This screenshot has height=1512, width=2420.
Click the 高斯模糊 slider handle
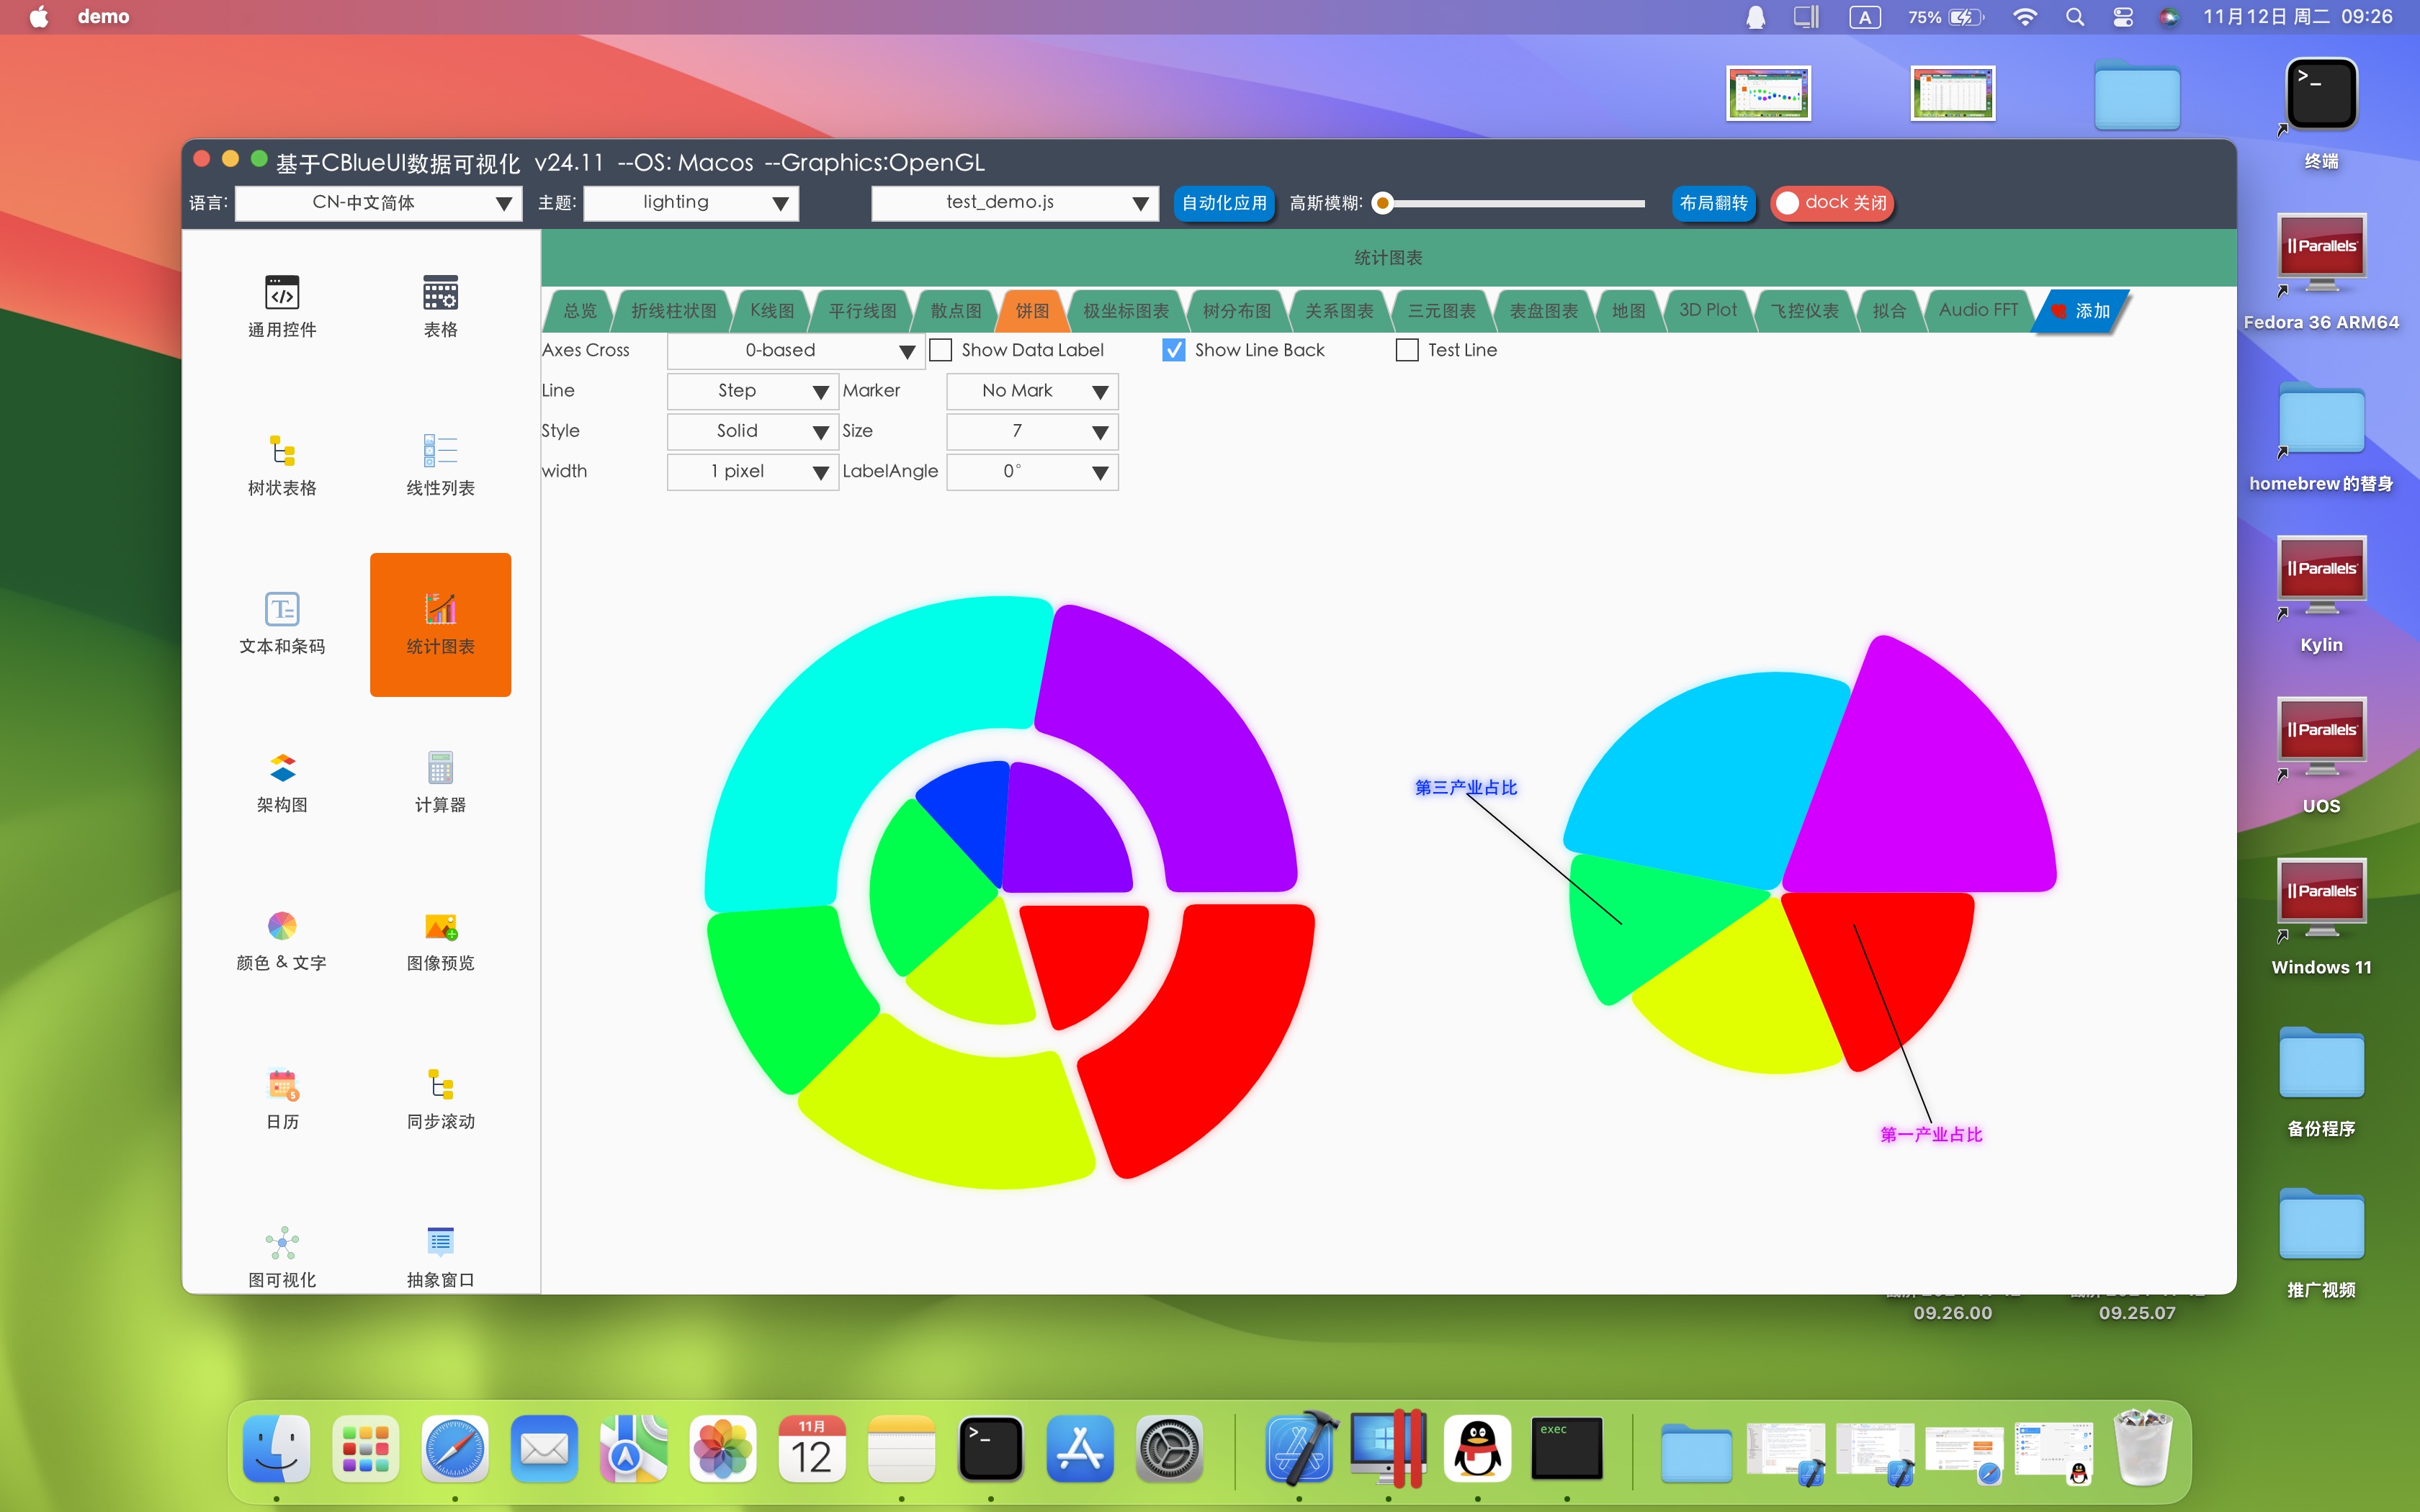tap(1383, 203)
